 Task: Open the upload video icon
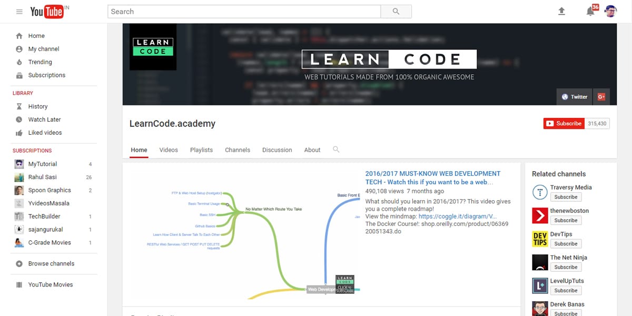click(561, 12)
